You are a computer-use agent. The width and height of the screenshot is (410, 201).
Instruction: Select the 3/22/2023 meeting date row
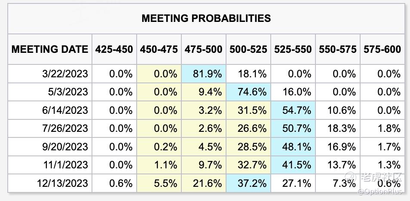64,74
